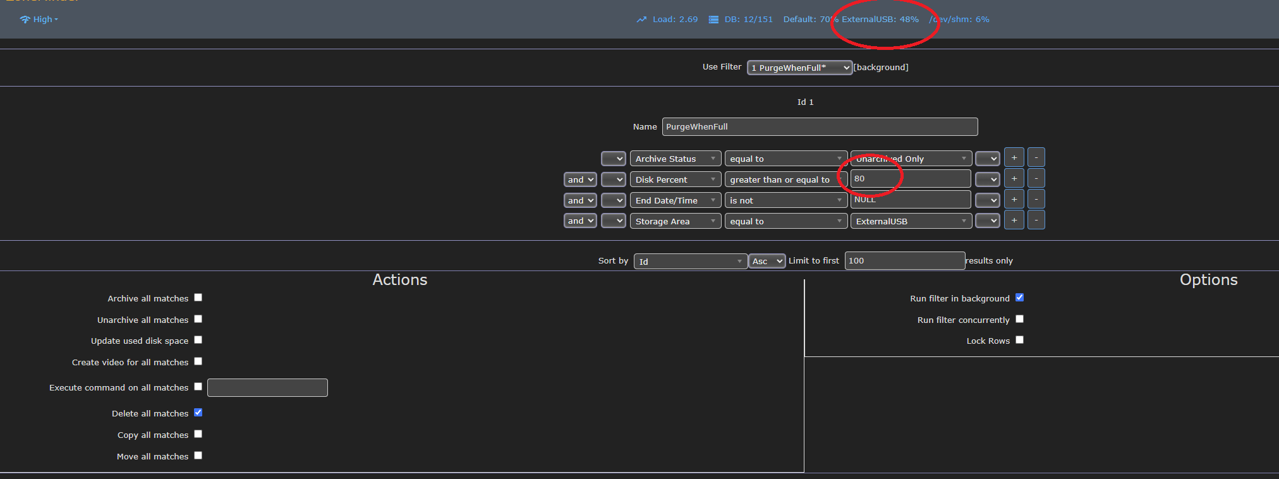Click the Name field containing PurgeWhenFull
The width and height of the screenshot is (1279, 479).
point(820,126)
